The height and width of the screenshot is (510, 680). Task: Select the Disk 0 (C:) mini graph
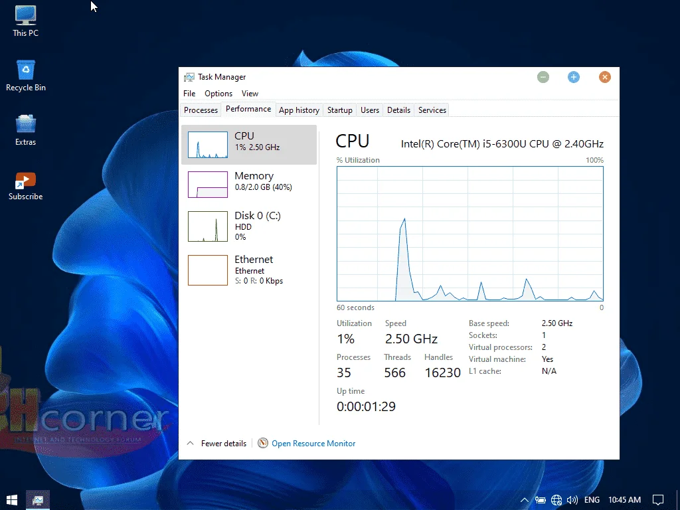pyautogui.click(x=208, y=226)
